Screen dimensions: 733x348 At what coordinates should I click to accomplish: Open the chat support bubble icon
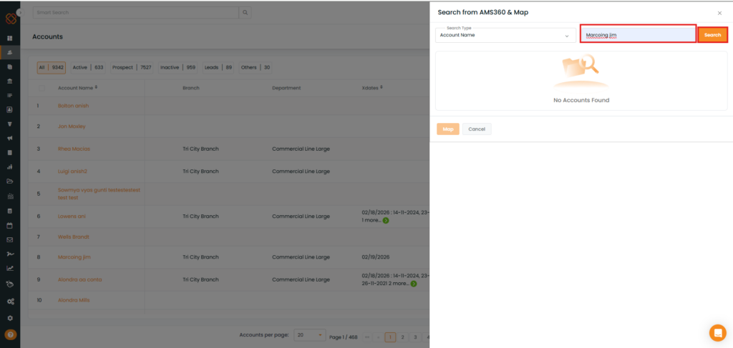coord(717,332)
